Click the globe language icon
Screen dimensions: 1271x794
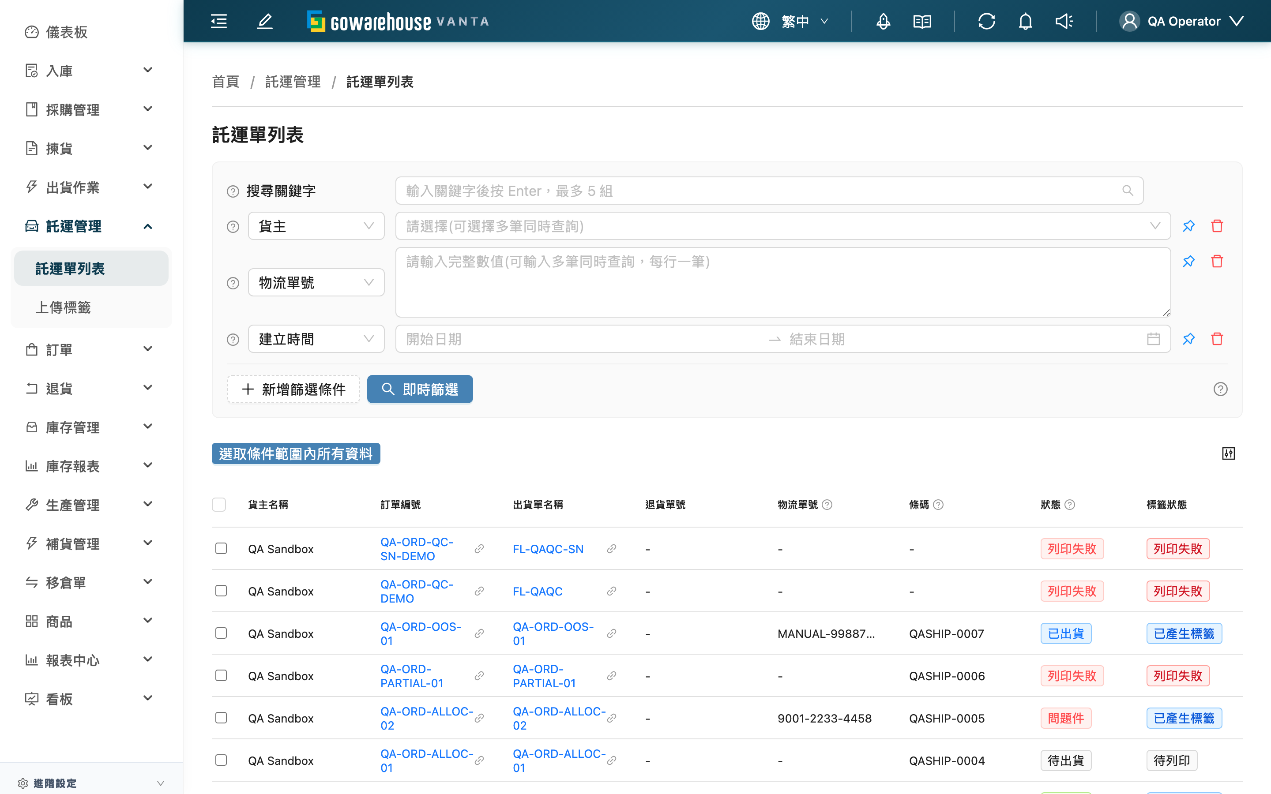pos(760,21)
